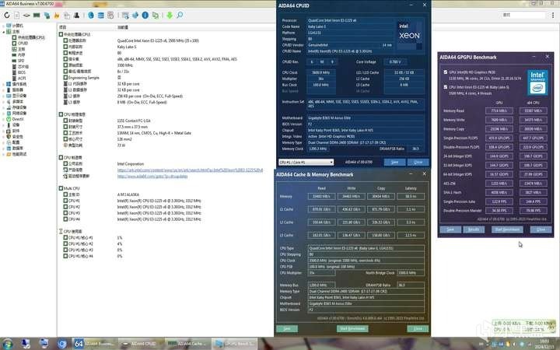Click Start Benchmark in the GPGPU Benchmark window
Image resolution: width=560 pixels, height=350 pixels.
click(507, 229)
